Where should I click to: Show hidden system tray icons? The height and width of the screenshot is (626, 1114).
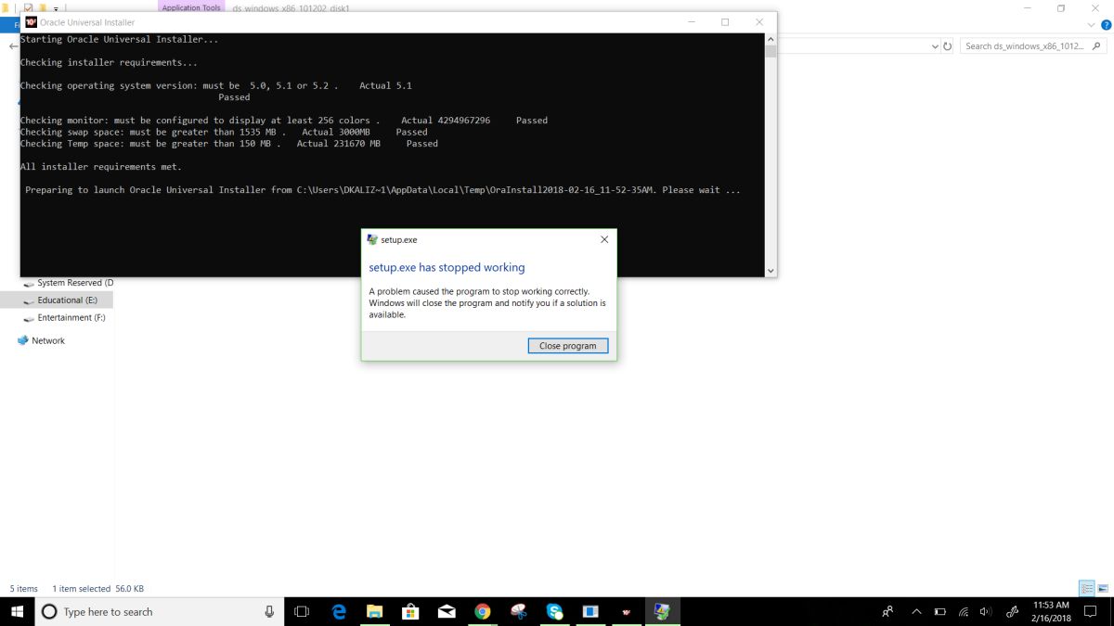(916, 611)
